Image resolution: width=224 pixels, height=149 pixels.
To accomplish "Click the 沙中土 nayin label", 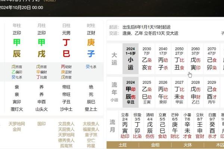I will [66, 109].
